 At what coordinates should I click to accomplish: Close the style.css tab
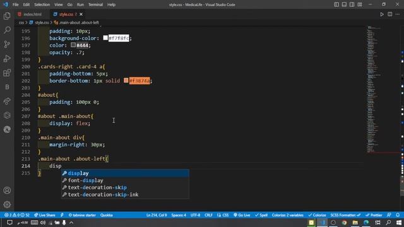(81, 15)
